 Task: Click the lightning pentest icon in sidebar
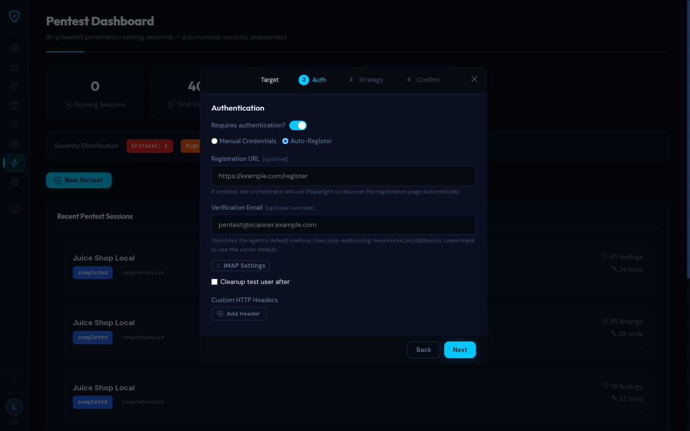(14, 163)
